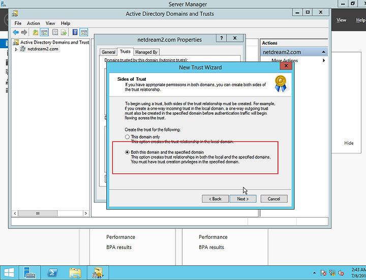The height and width of the screenshot is (280, 366).
Task: Toggle show/hide console tree icon
Action: pos(44,32)
